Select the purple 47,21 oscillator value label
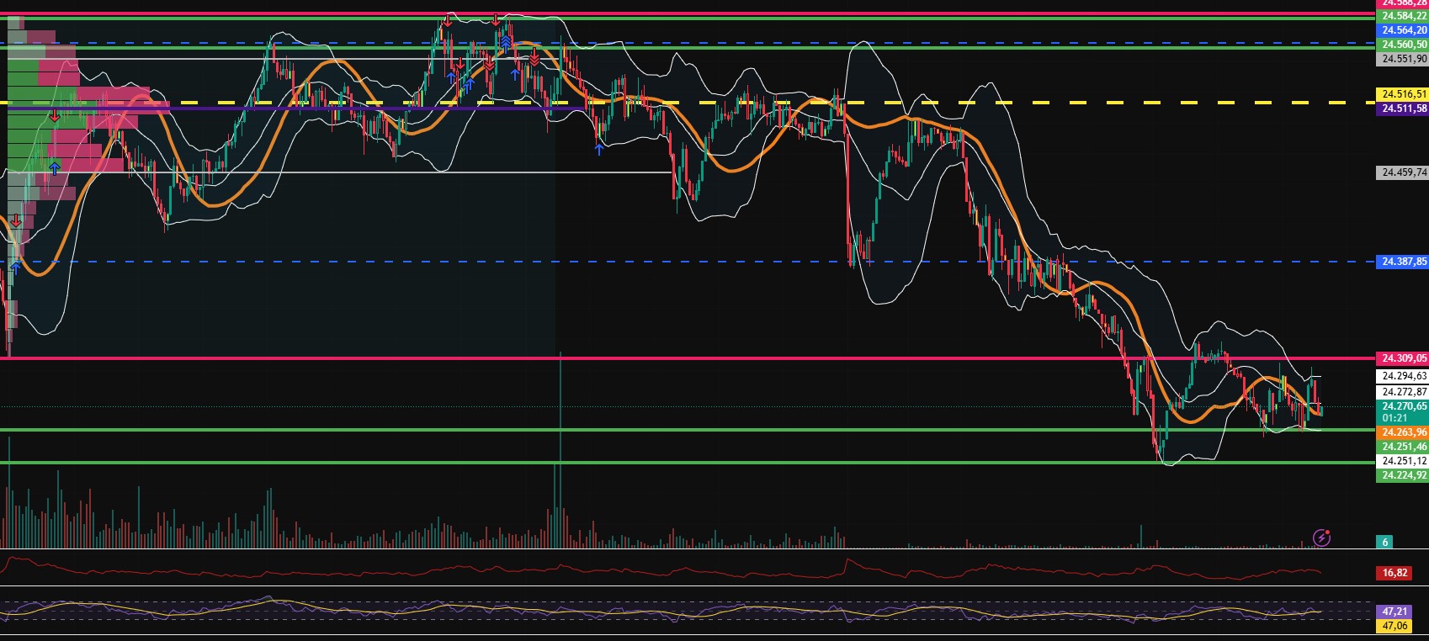This screenshot has height=641, width=1429. [1394, 612]
